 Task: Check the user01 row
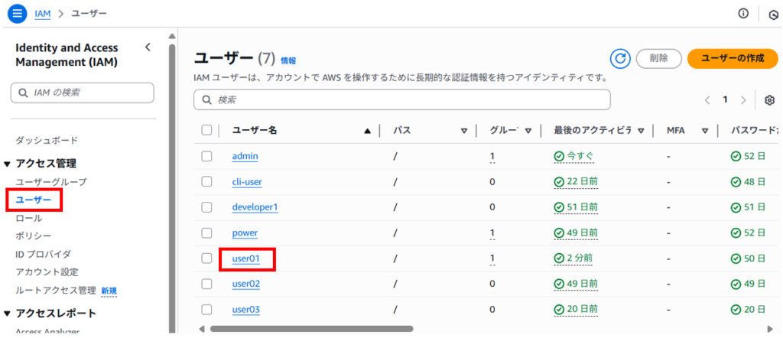tap(206, 258)
